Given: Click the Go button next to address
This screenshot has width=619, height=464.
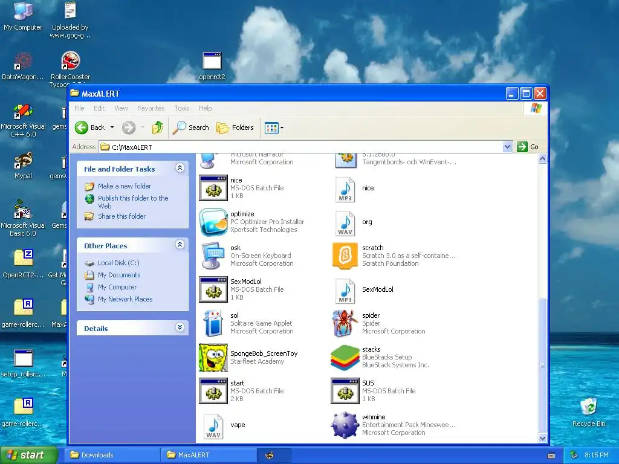Looking at the screenshot, I should pyautogui.click(x=528, y=147).
